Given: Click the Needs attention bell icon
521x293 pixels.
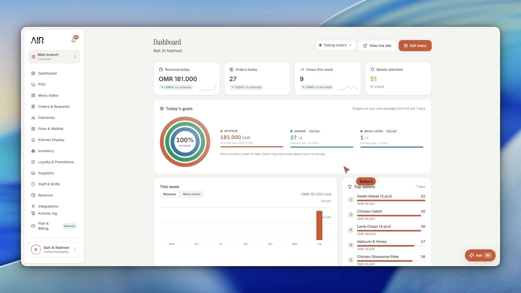Looking at the screenshot, I should tap(373, 69).
